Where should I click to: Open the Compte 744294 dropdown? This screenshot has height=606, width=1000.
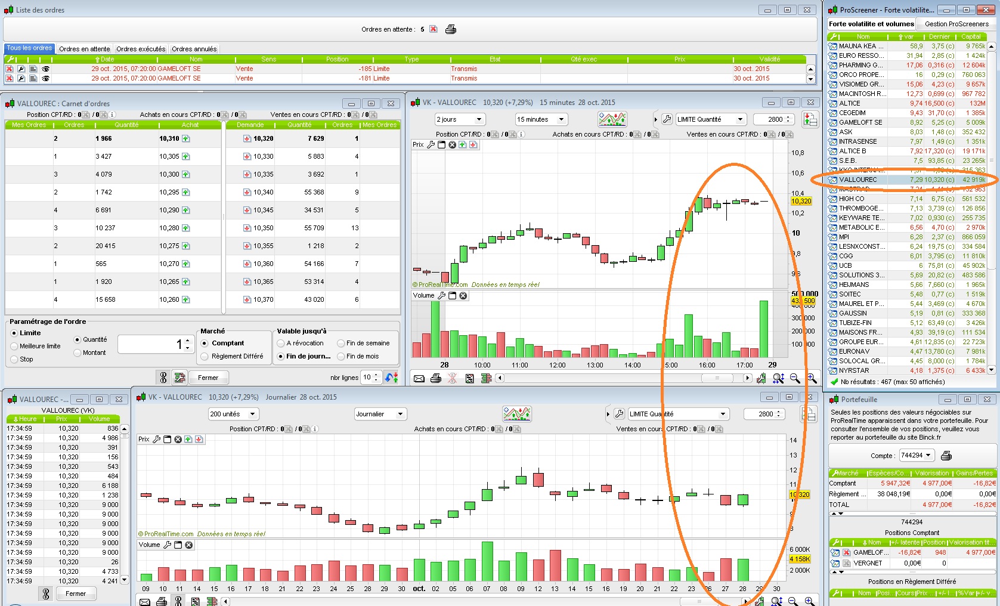917,455
